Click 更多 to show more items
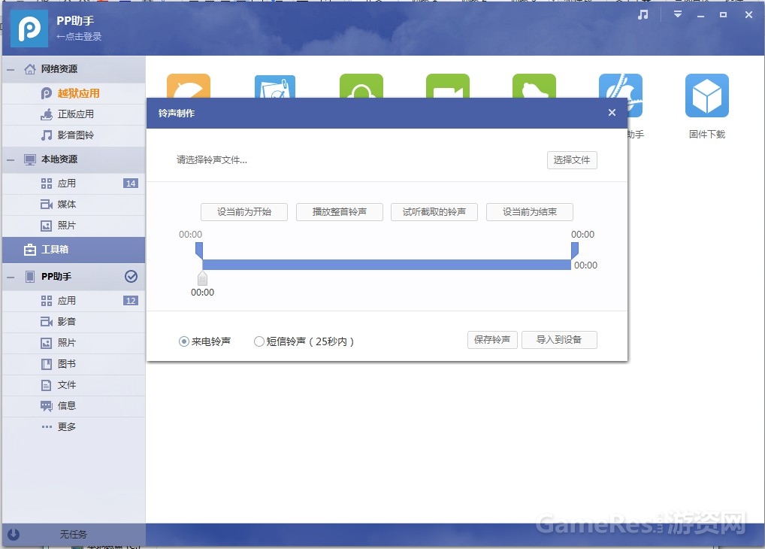765x549 pixels. 74,427
